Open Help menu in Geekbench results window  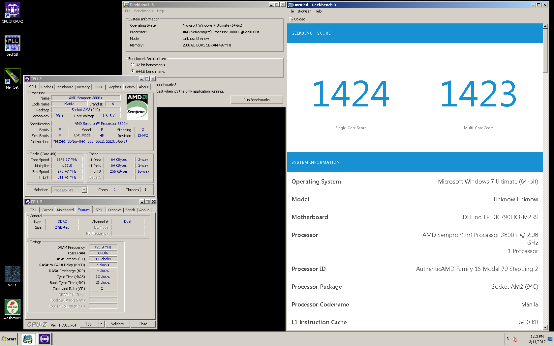(318, 11)
